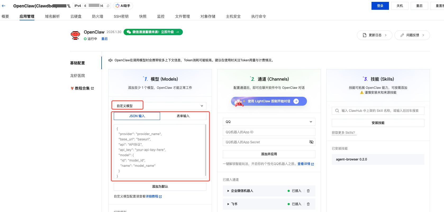This screenshot has width=444, height=212.
Task: Open the 教程合集 external link
Action: pos(82,88)
